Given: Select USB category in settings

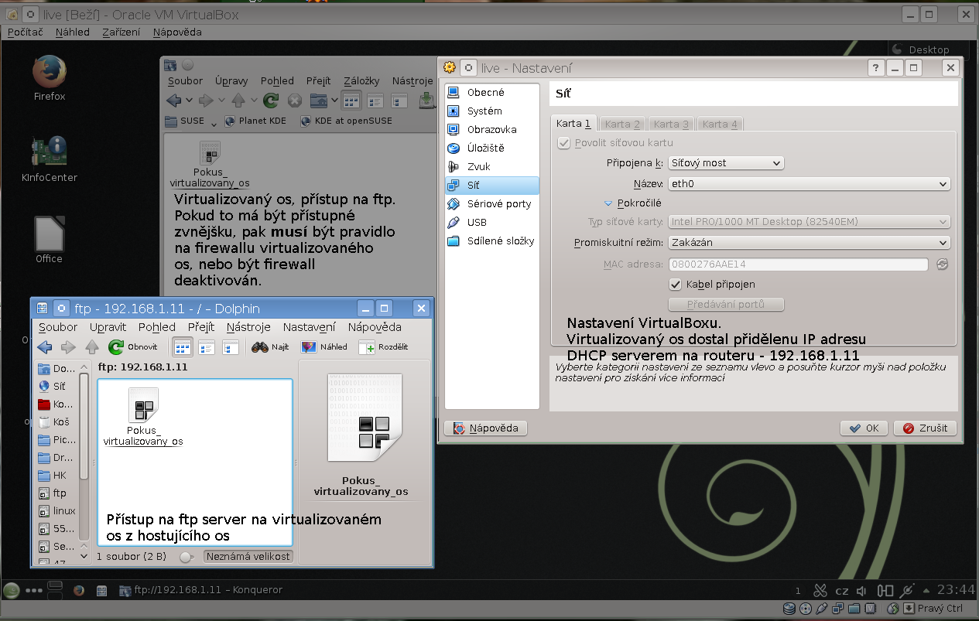Looking at the screenshot, I should pos(492,223).
